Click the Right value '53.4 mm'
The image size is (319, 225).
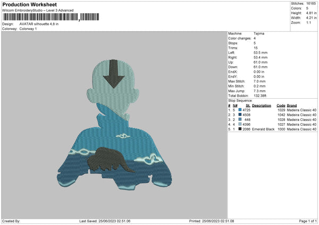(x=261, y=57)
